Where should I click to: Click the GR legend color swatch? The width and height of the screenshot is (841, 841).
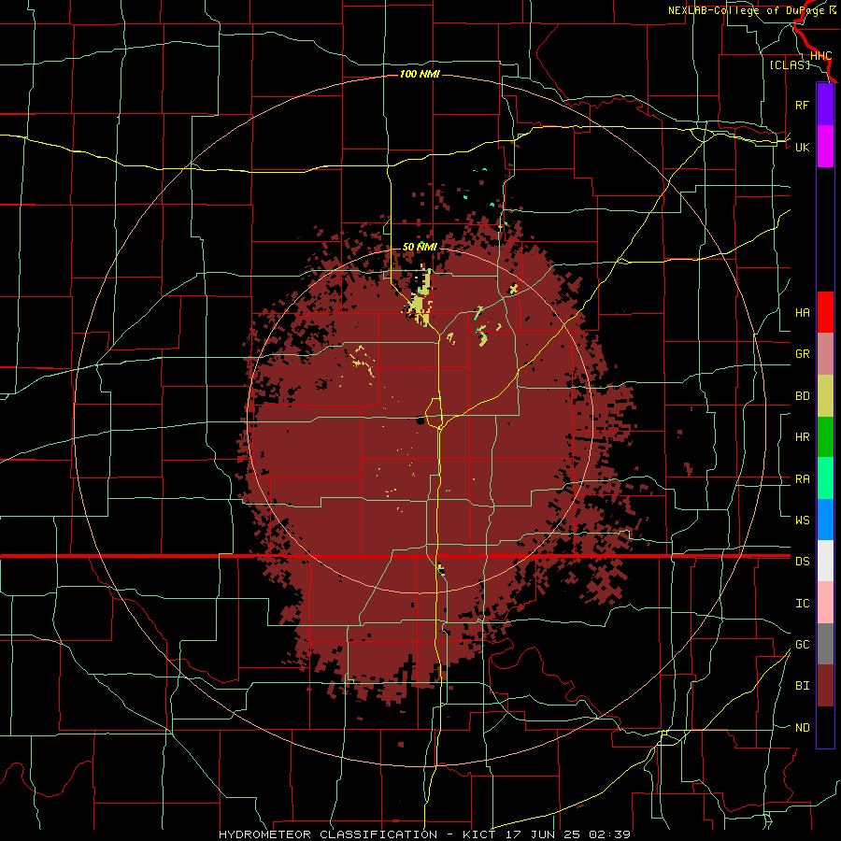click(825, 353)
